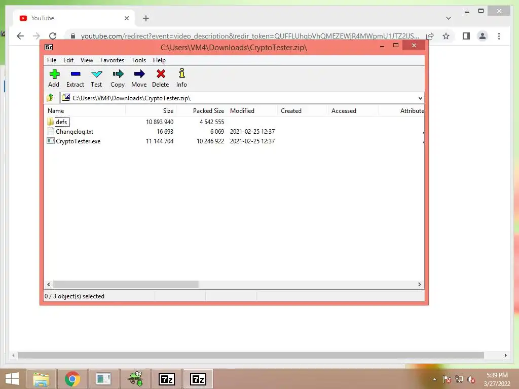Sort by the Modified column header
This screenshot has height=389, width=519.
252,111
